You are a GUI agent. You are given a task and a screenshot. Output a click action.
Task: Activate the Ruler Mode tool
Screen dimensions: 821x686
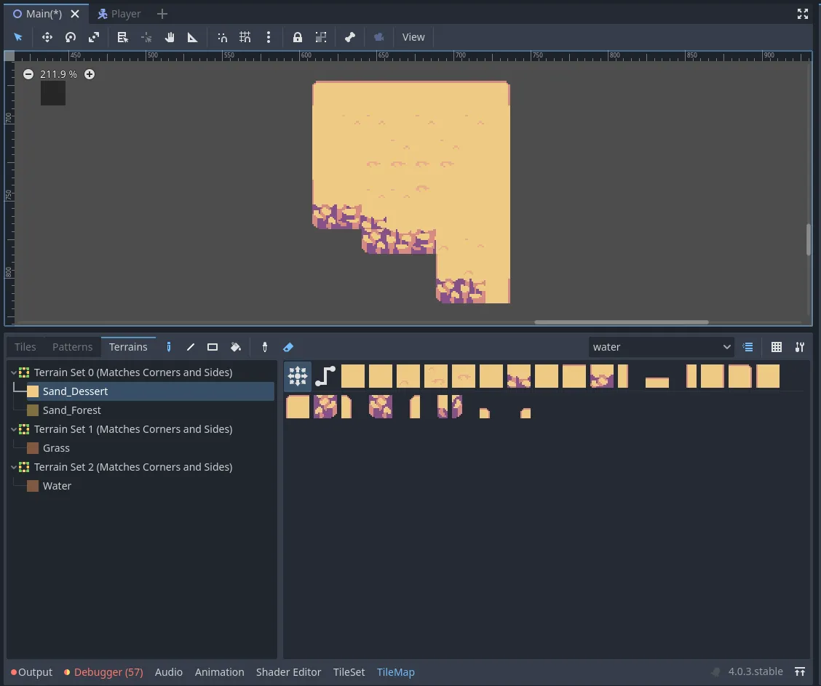(193, 37)
